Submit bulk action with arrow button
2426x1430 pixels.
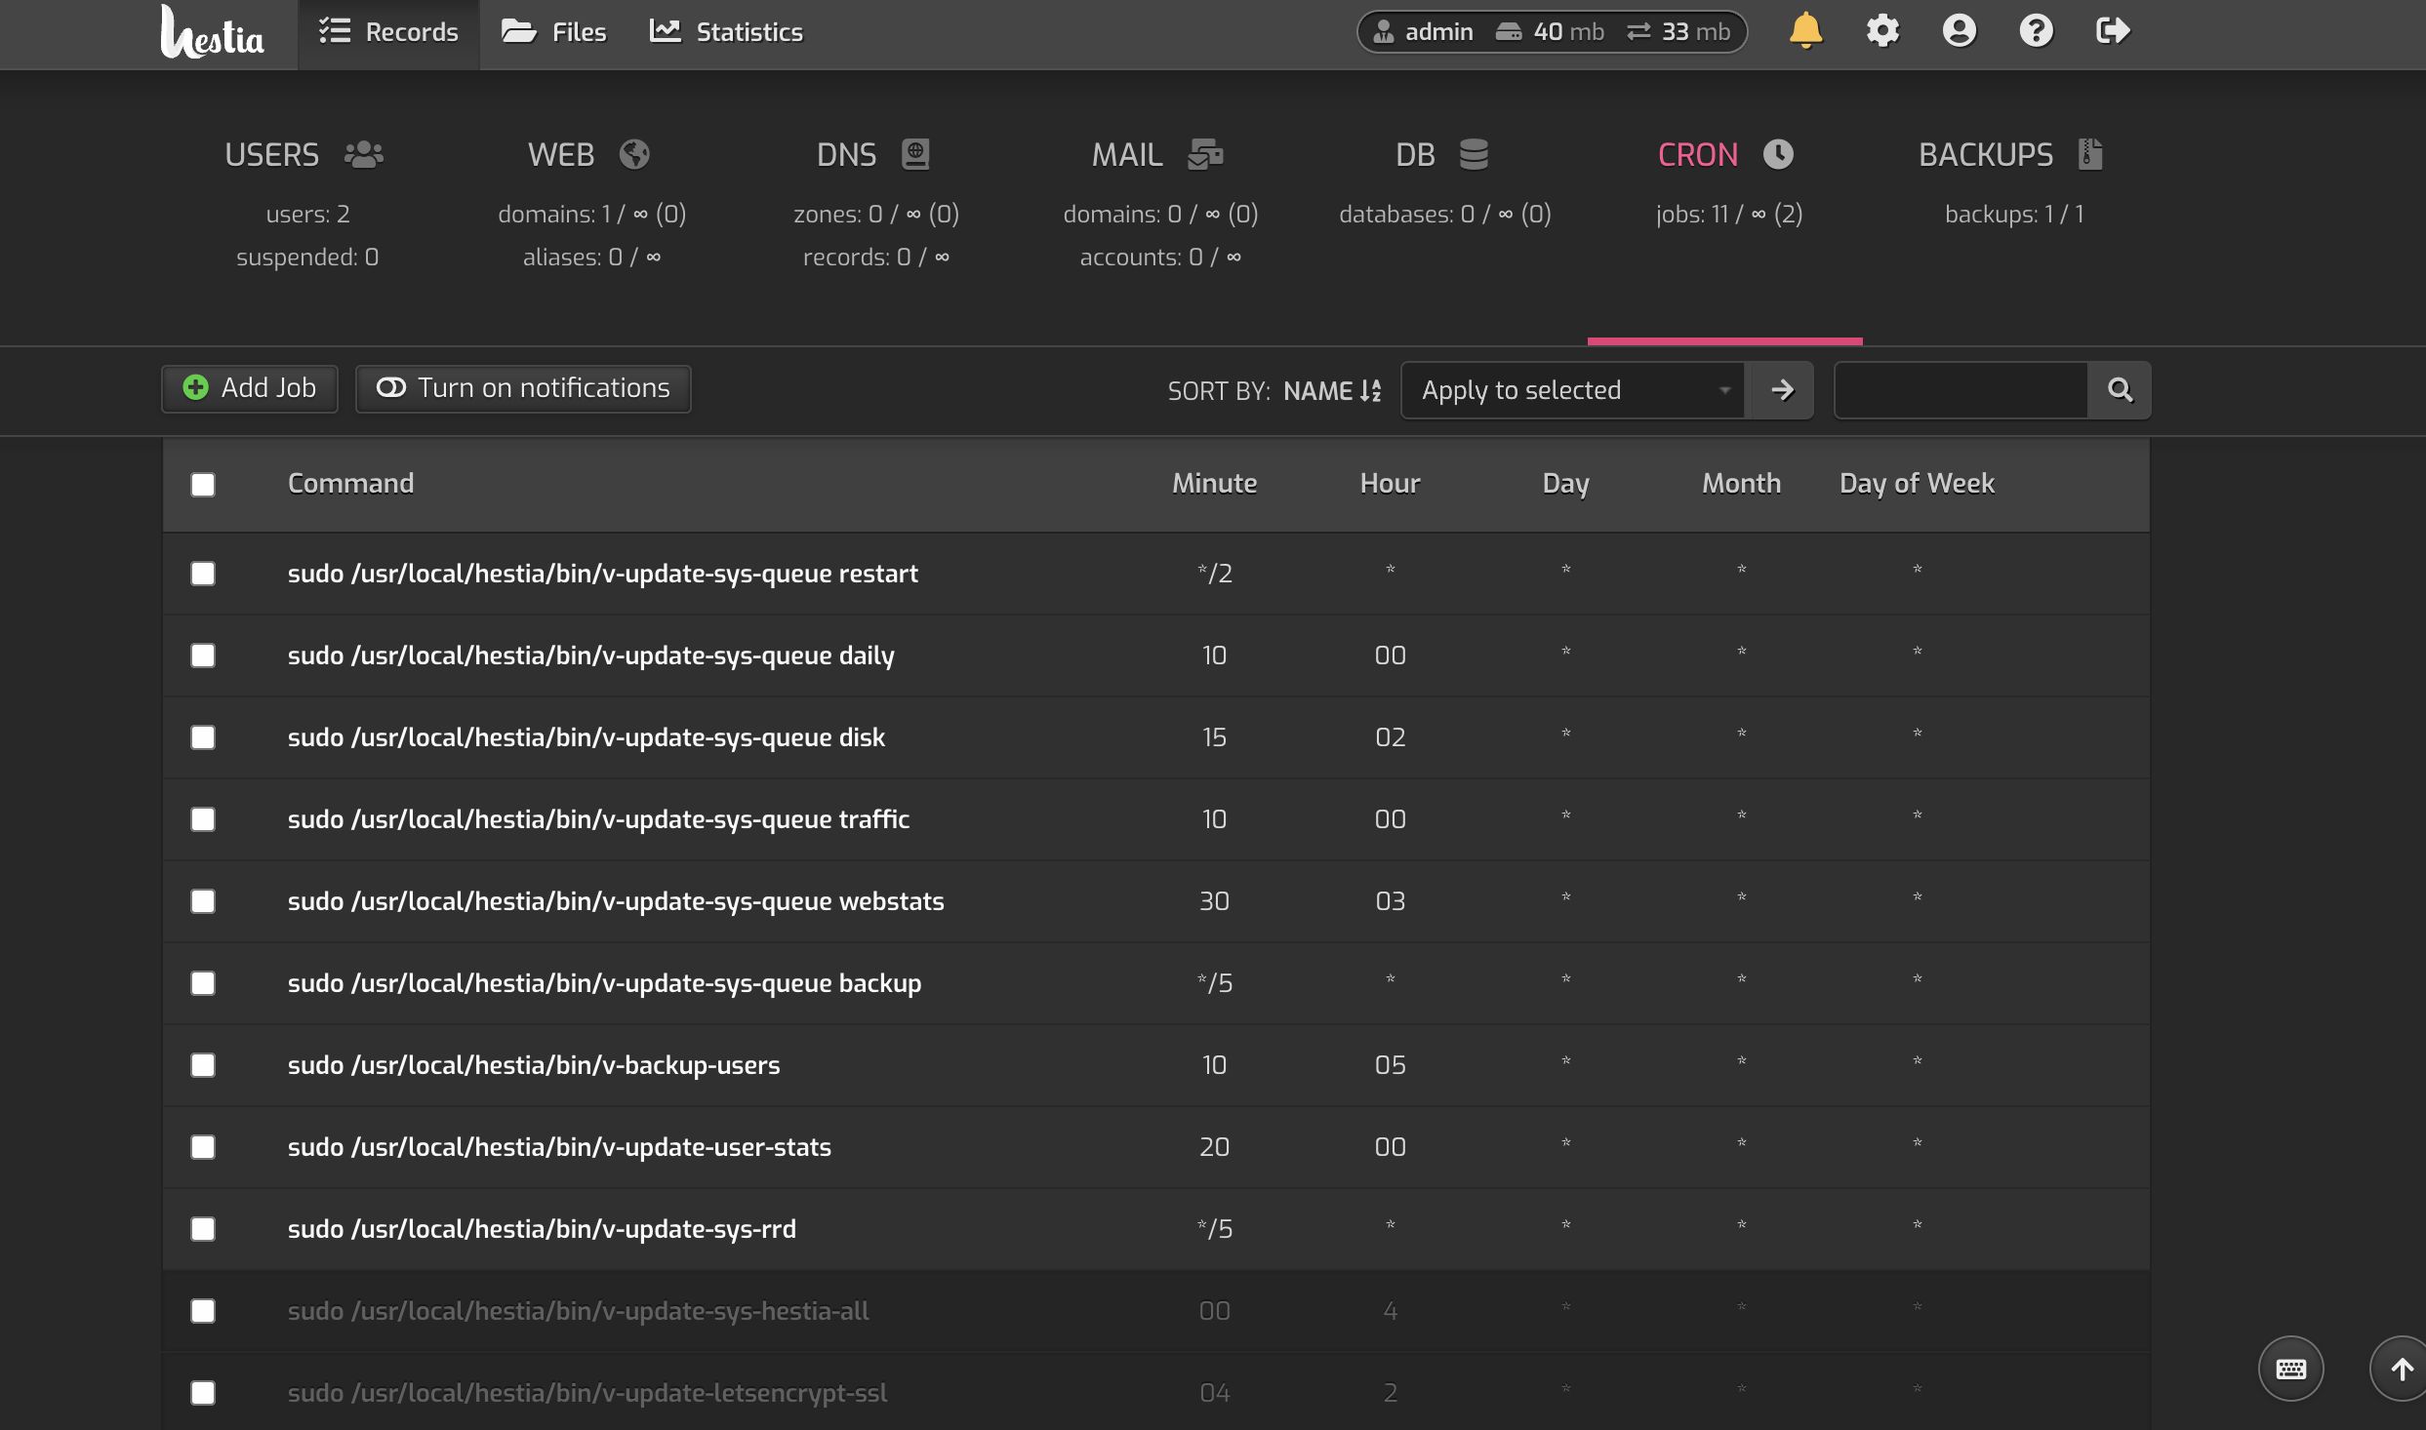pyautogui.click(x=1781, y=390)
